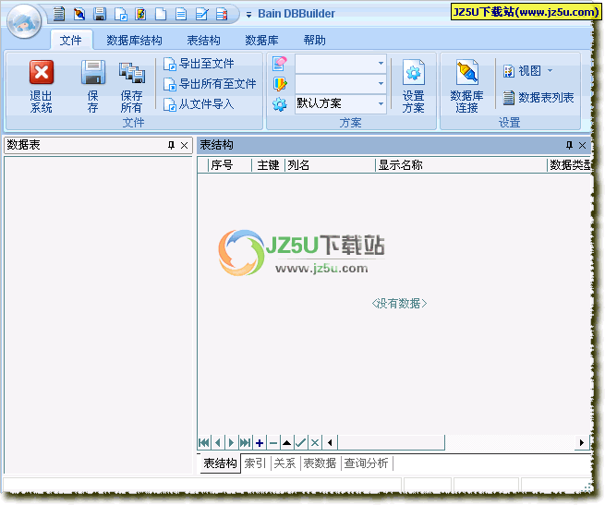Click the X cancel edit navigator button

tap(315, 442)
